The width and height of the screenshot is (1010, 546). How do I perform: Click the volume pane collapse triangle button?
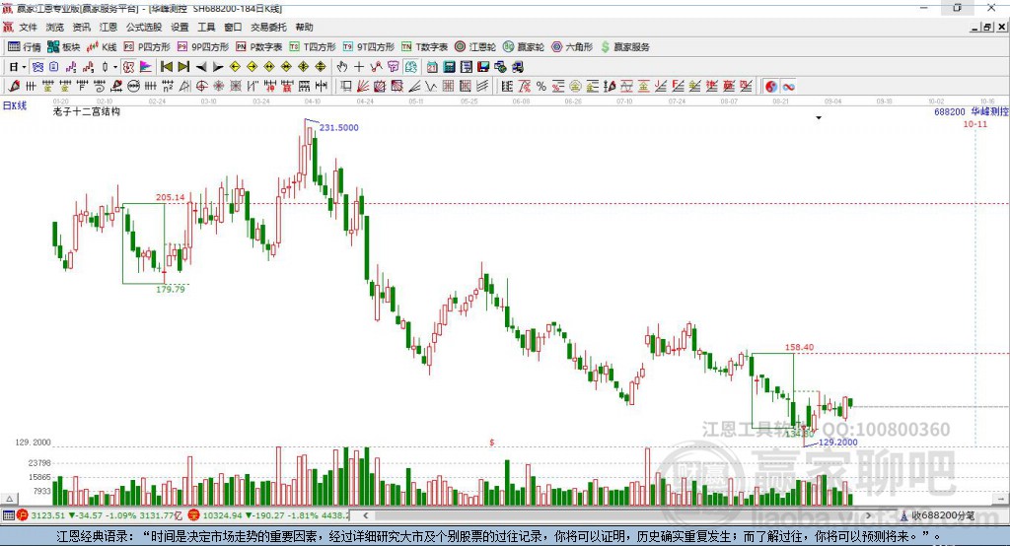pos(9,499)
